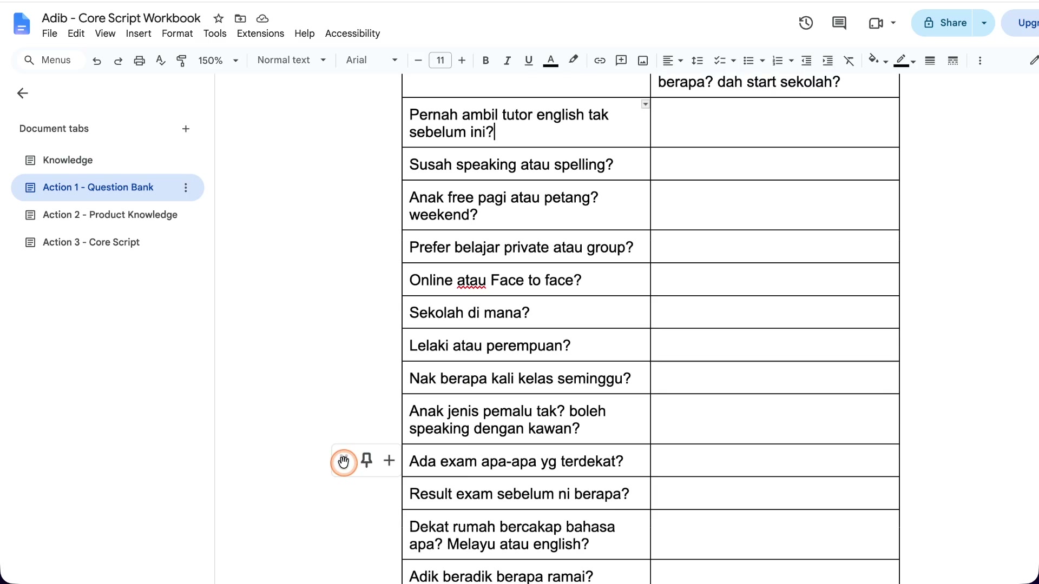
Task: Run spelling and grammar check
Action: click(160, 61)
